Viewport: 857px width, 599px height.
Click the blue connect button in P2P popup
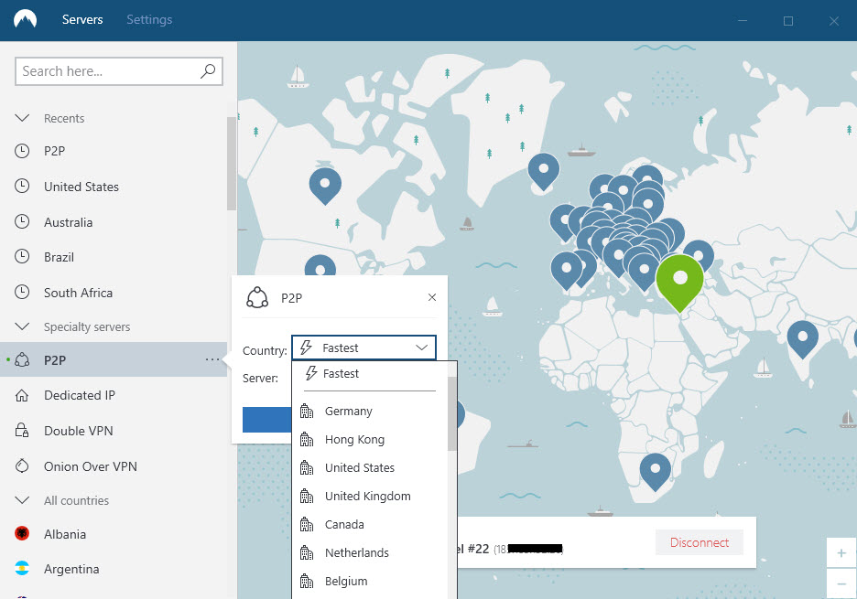(267, 420)
